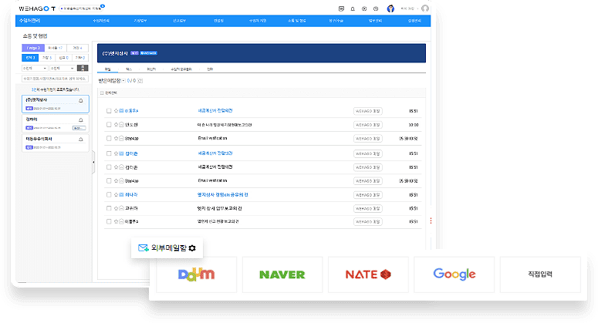Switch to the 메신저 tab
This screenshot has width=598, height=323.
click(151, 69)
